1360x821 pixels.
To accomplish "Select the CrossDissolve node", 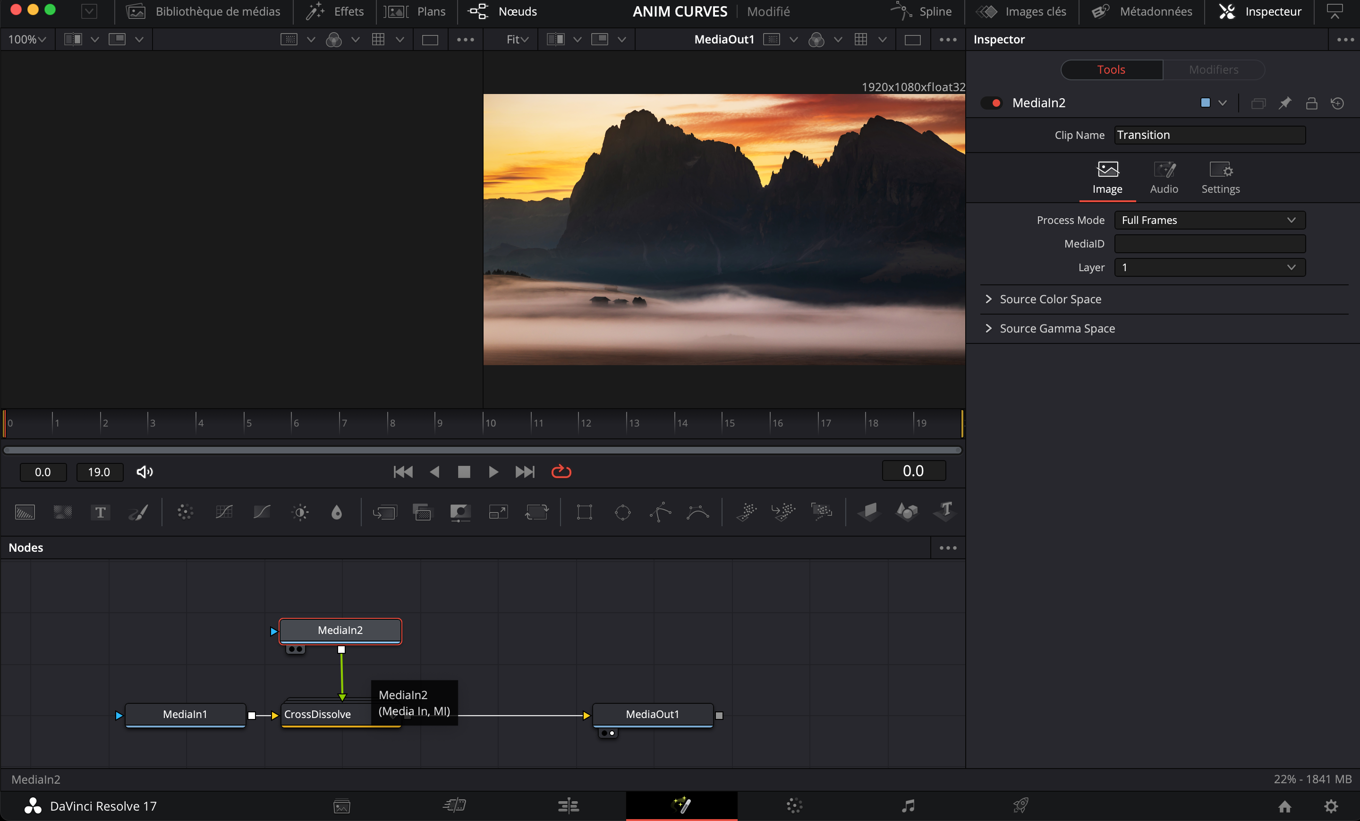I will coord(317,714).
